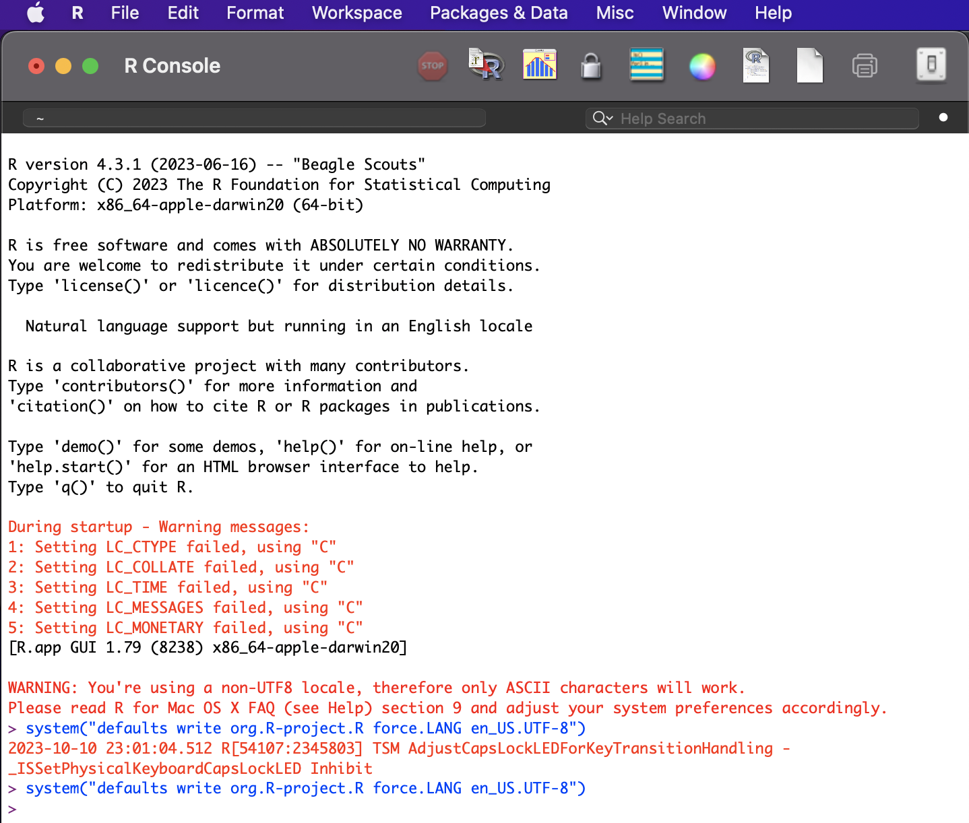Click the ''help.start()' for an HTML browser' line
Image resolution: width=969 pixels, height=823 pixels.
click(243, 467)
